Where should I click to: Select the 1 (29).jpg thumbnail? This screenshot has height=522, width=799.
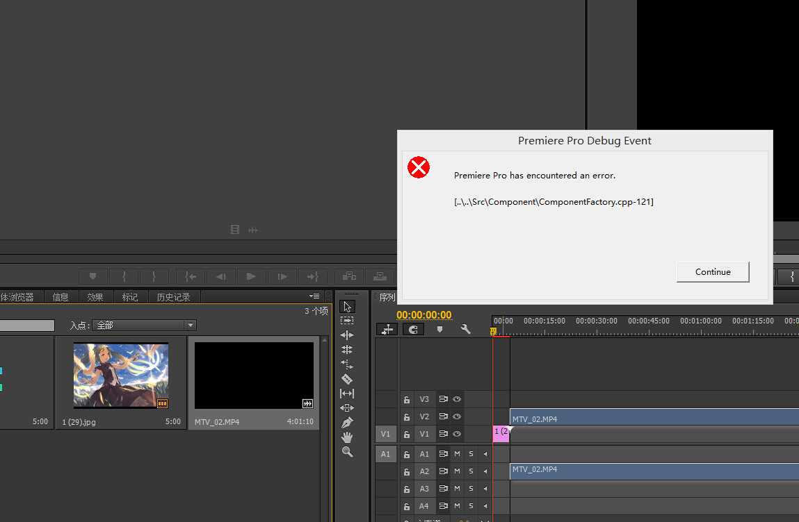click(x=121, y=376)
